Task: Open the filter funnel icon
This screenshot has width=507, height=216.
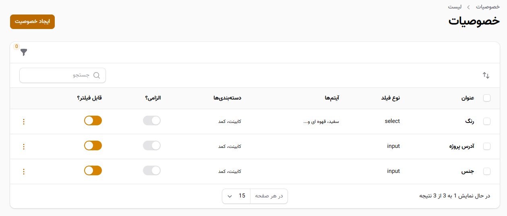Action: point(24,52)
